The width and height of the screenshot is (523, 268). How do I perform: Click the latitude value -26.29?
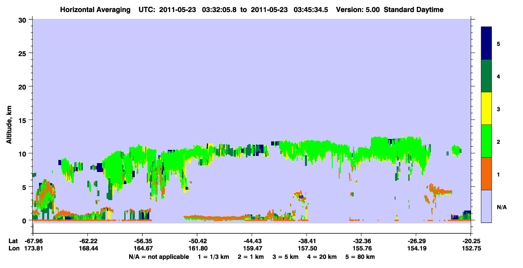tap(416, 241)
